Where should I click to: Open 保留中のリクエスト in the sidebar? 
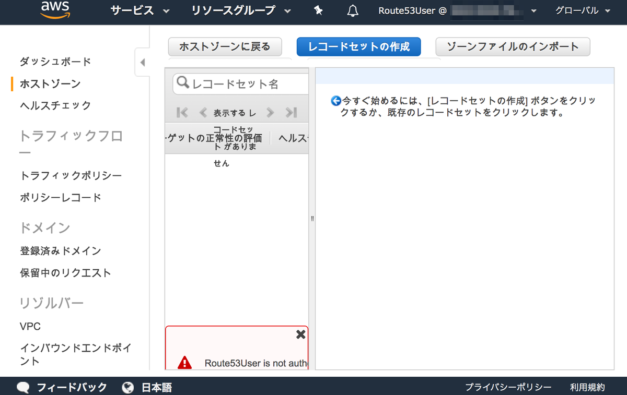point(66,273)
